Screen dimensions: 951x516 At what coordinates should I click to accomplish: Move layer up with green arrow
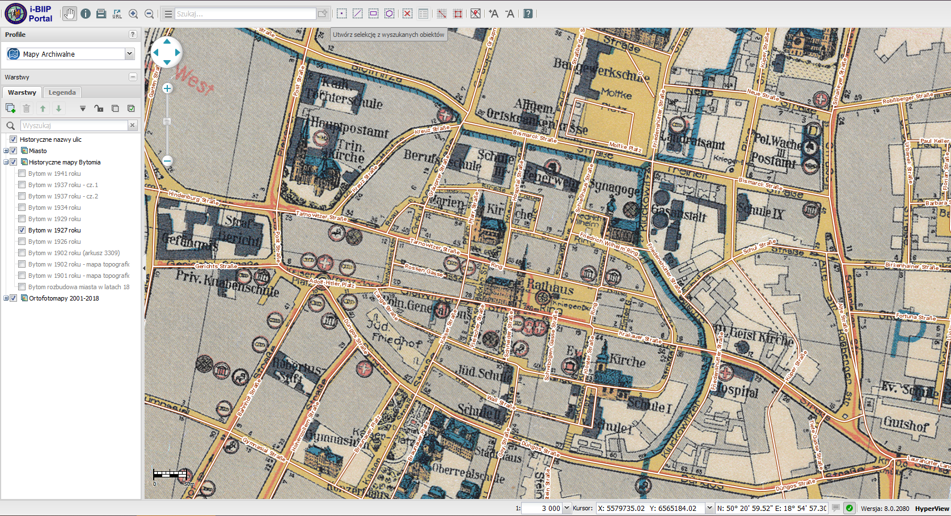coord(43,108)
